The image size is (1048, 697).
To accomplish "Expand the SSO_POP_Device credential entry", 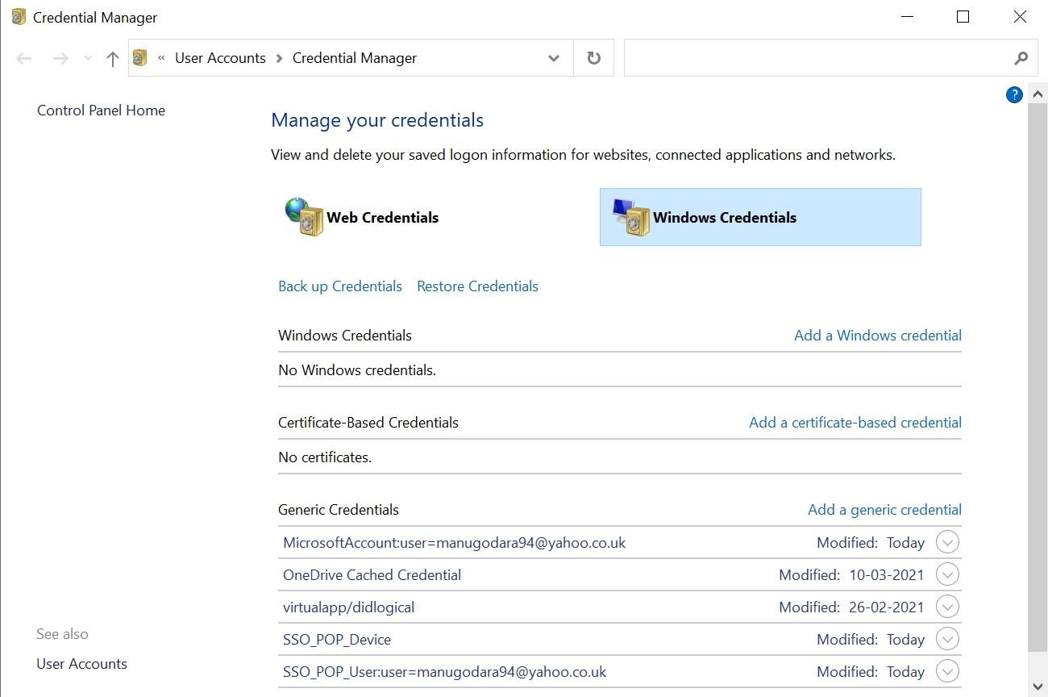I will [x=947, y=638].
